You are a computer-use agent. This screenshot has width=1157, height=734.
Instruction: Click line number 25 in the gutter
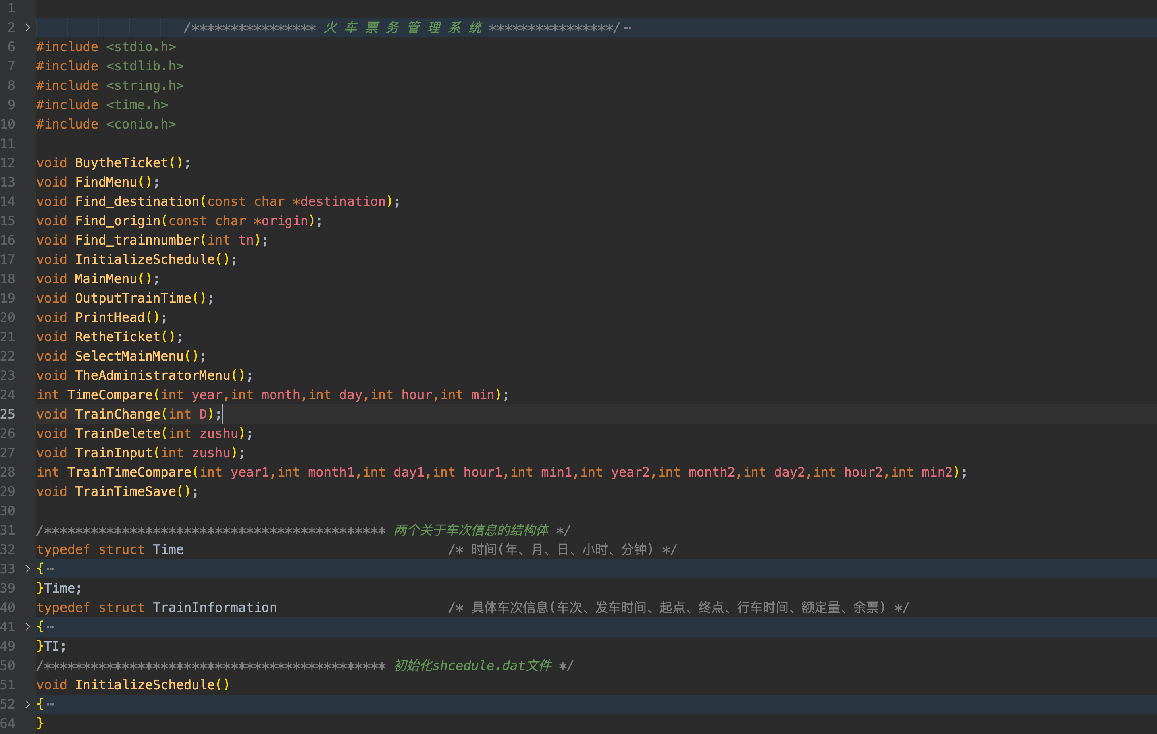click(8, 414)
